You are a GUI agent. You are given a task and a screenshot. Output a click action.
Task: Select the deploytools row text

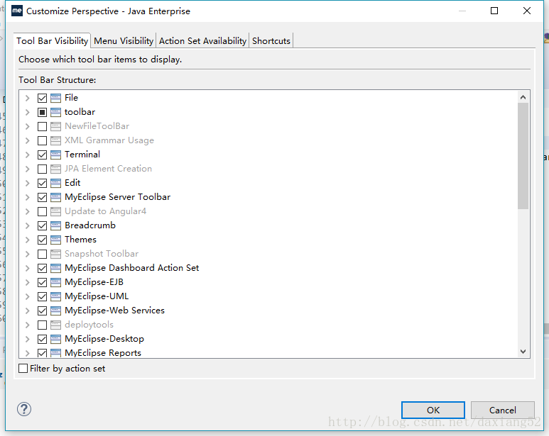point(89,325)
